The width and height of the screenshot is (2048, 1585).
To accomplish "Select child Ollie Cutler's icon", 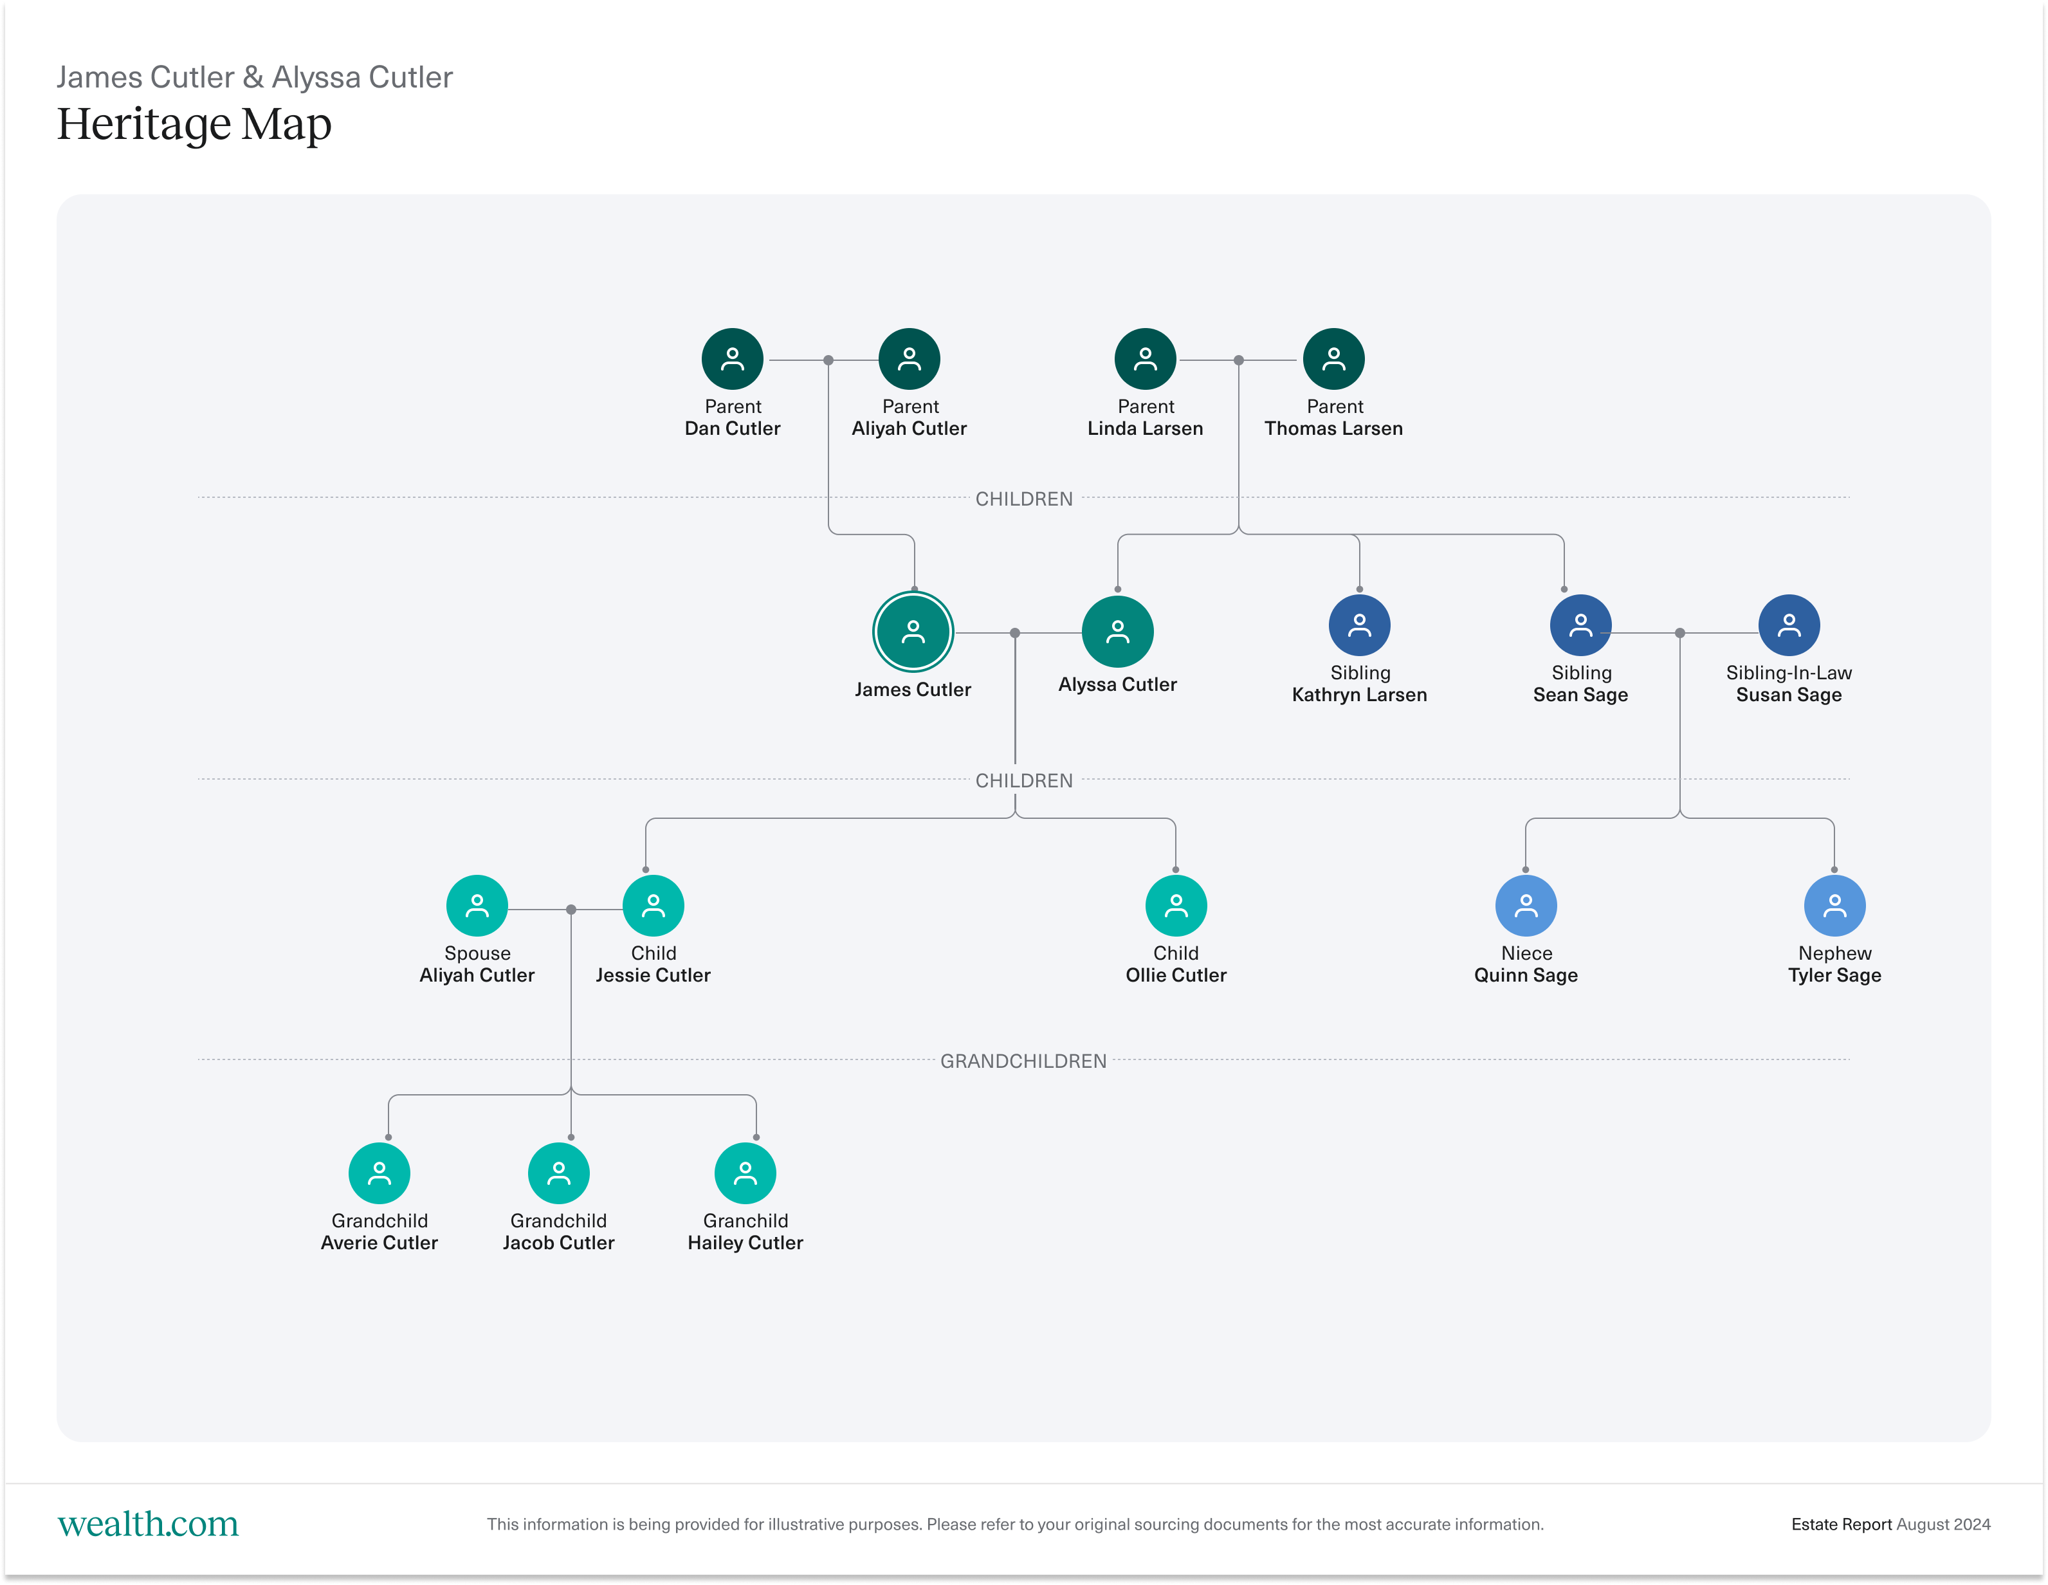I will point(1175,905).
